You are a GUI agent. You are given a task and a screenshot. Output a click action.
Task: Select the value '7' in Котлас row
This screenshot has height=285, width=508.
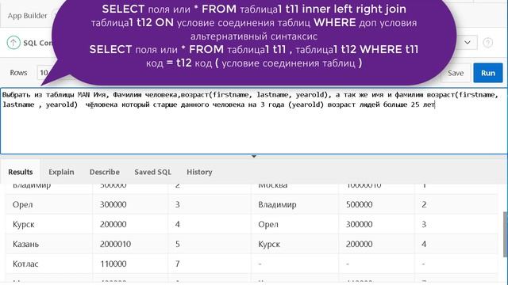(x=177, y=264)
